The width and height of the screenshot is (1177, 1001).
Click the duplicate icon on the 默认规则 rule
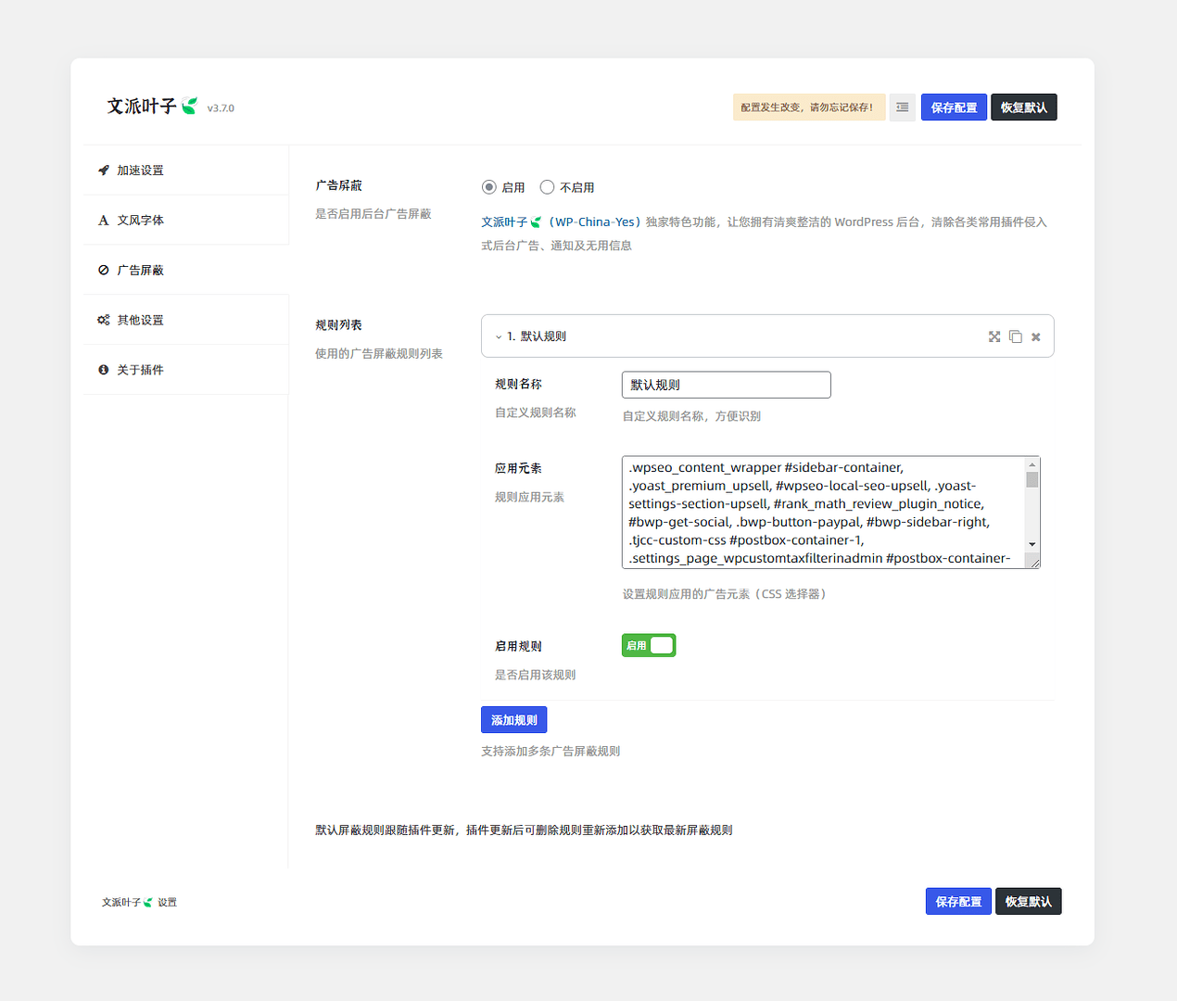[x=1016, y=336]
